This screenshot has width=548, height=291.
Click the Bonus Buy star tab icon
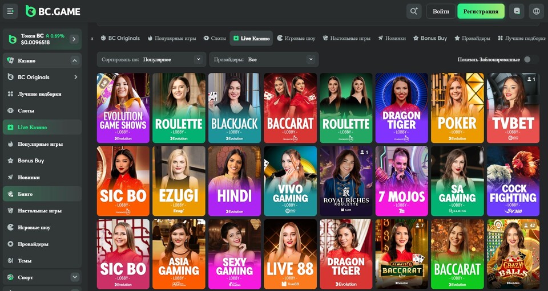click(x=416, y=38)
